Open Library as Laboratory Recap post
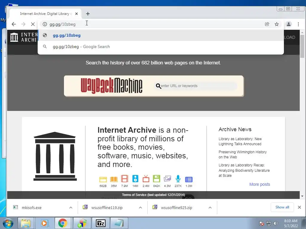306x229 pixels. (x=244, y=170)
